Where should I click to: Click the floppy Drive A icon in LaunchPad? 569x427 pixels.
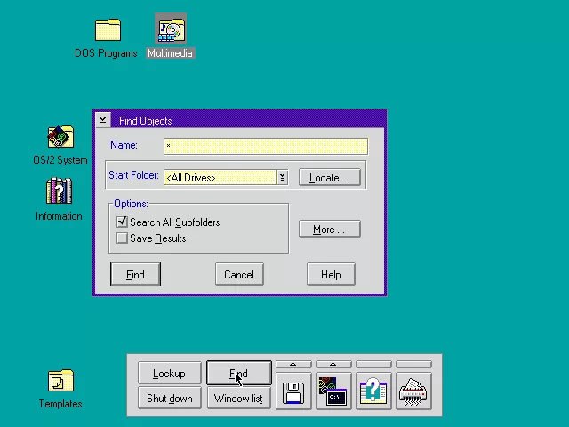[293, 392]
